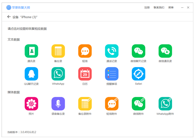194x140 pixels.
Task: Open the 微信附件 WeChat attachments icon
Action: tap(138, 104)
